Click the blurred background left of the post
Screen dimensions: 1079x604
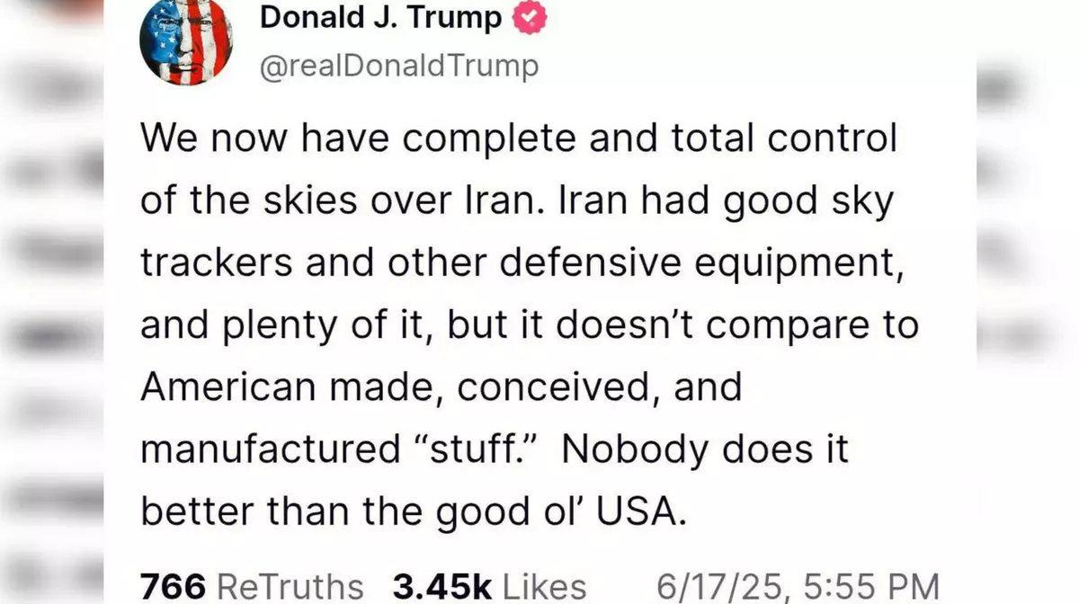(x=51, y=302)
